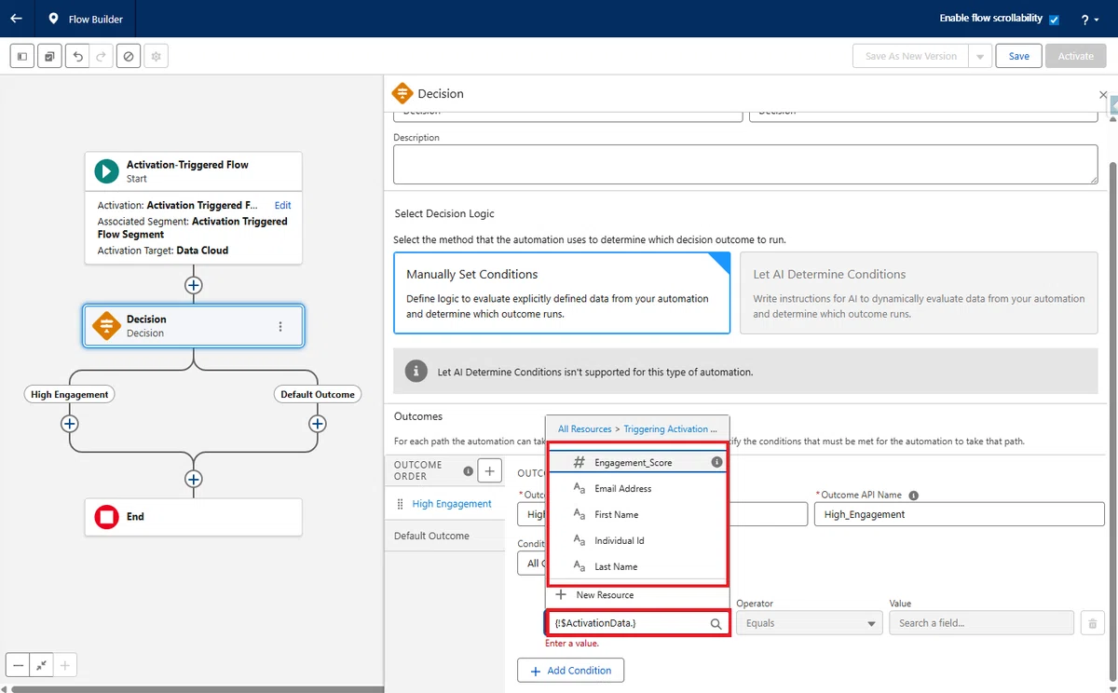Open the Edit link for Activation
Image resolution: width=1118 pixels, height=693 pixels.
click(x=282, y=205)
